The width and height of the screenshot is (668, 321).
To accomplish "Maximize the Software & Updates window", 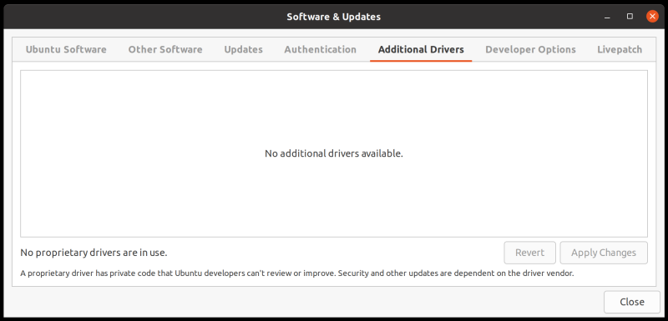I will tap(630, 17).
